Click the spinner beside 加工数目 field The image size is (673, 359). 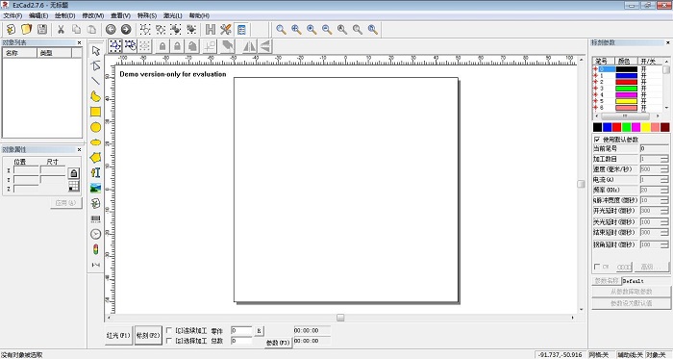pyautogui.click(x=664, y=159)
